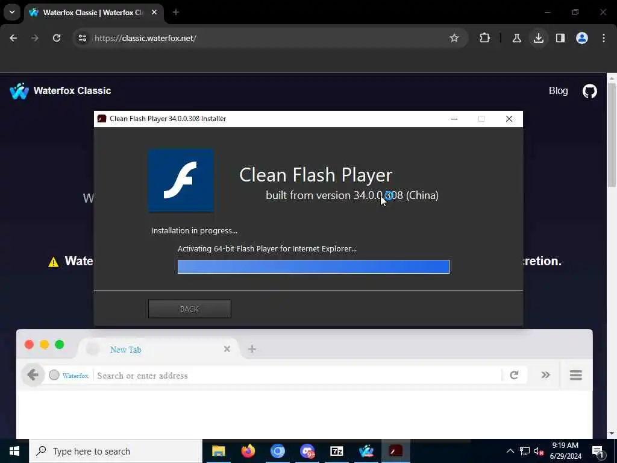Open network status tray icon
Viewport: 617px width, 463px height.
tap(525, 451)
